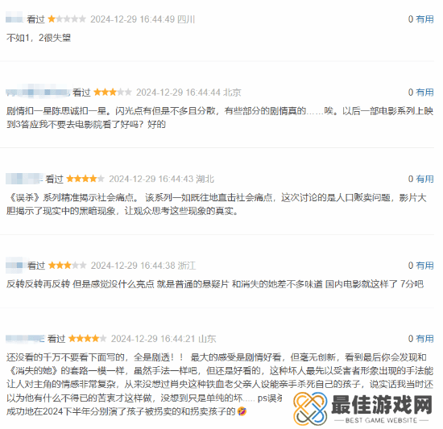
Task: Click timestamp 2024-12-29 16:44:21
Action: [153, 338]
